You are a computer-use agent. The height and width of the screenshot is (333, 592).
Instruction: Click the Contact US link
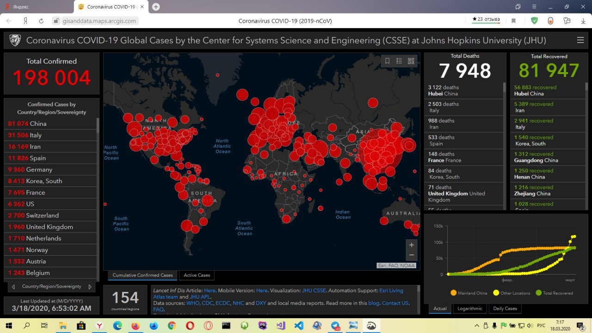(x=395, y=303)
